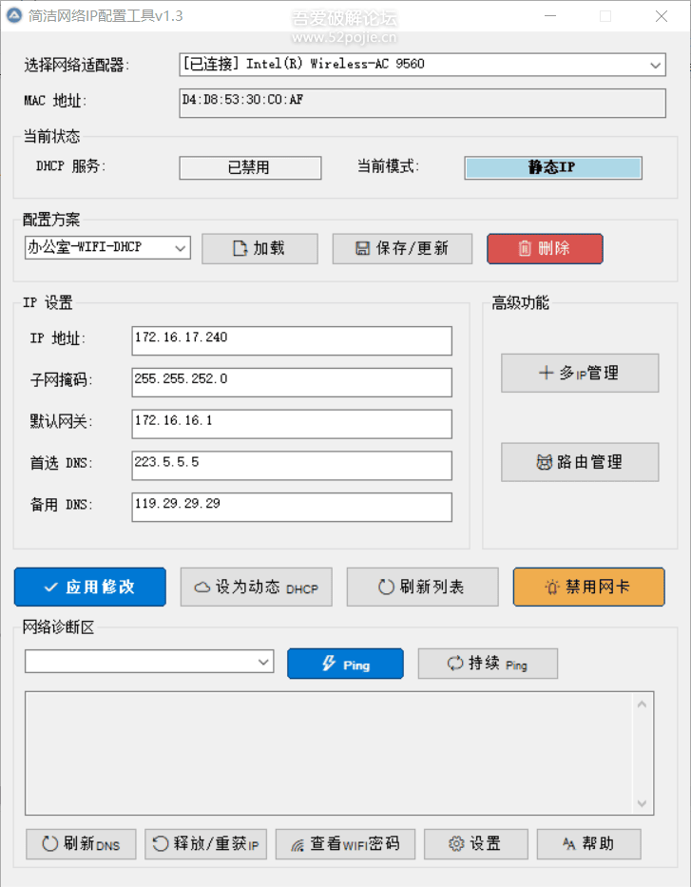Open 多IP管理 multi-IP management
The height and width of the screenshot is (887, 691).
pyautogui.click(x=580, y=373)
